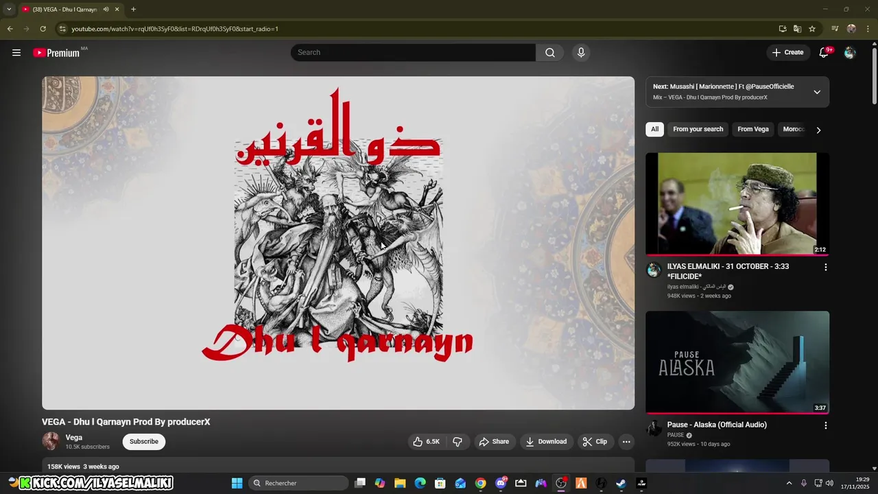View site information icon in address bar

coord(62,29)
